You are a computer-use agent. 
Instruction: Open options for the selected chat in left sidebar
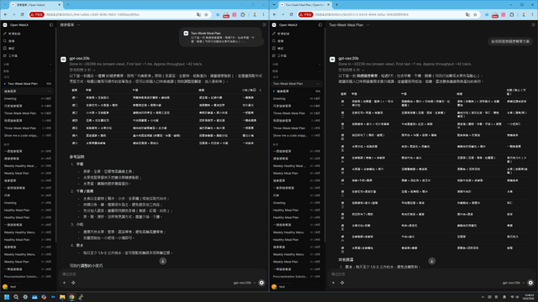(x=49, y=91)
